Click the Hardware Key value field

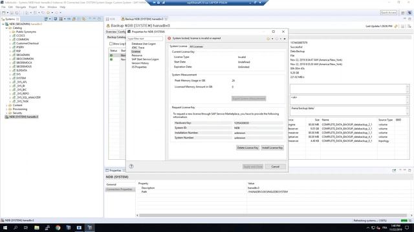[258, 123]
